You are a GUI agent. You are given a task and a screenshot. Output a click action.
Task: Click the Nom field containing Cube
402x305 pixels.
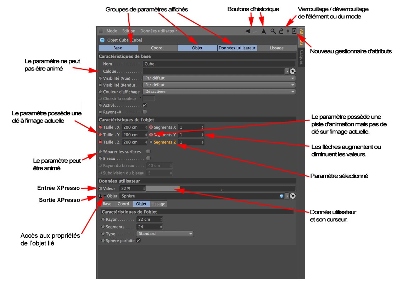(219, 64)
